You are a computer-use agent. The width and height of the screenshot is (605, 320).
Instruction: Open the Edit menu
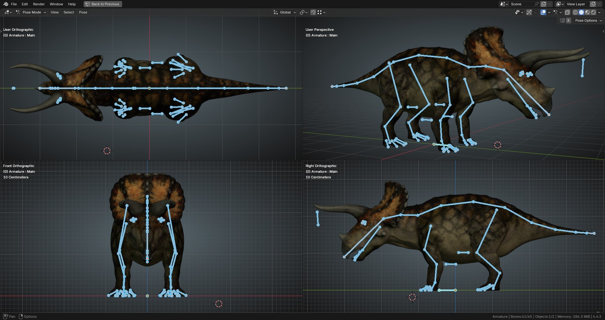point(25,4)
